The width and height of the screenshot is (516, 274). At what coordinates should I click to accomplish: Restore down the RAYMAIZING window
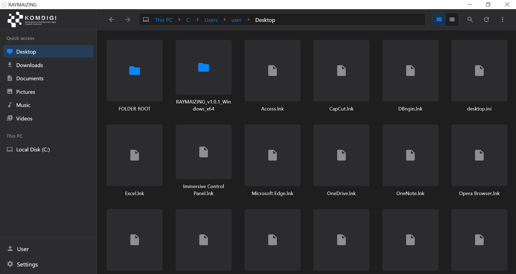tap(488, 5)
